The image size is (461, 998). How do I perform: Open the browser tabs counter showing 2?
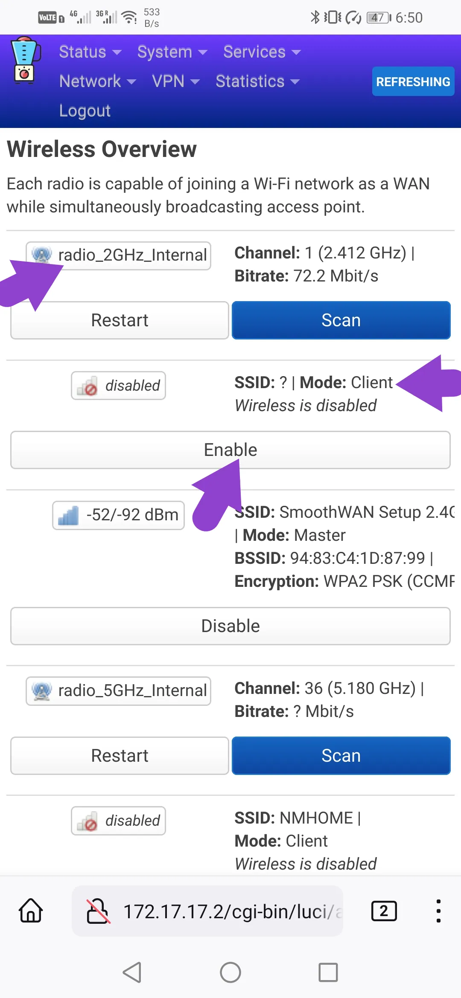(x=384, y=911)
